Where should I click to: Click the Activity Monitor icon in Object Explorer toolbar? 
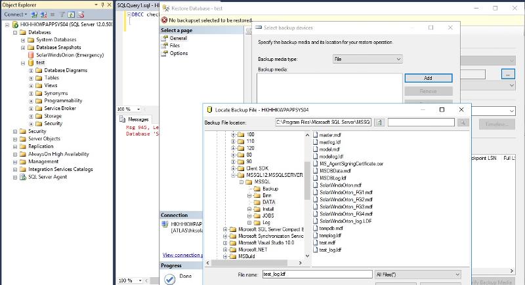point(81,14)
